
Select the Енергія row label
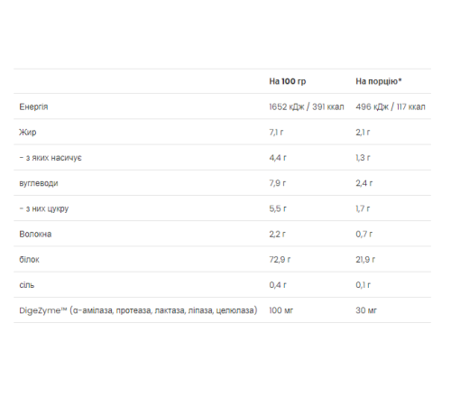pyautogui.click(x=33, y=106)
